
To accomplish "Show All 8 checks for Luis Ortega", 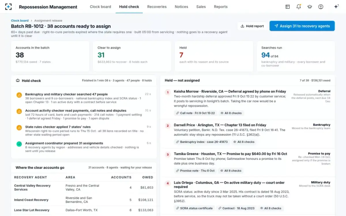I will [271, 208].
